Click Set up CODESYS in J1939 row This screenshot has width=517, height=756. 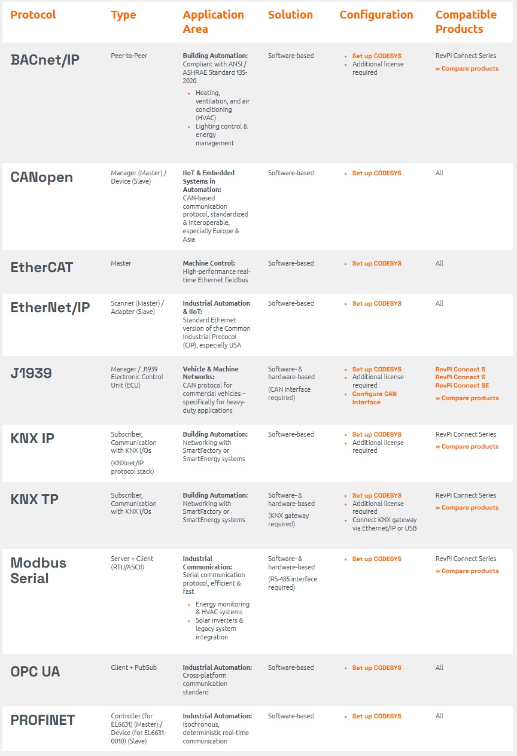[376, 369]
